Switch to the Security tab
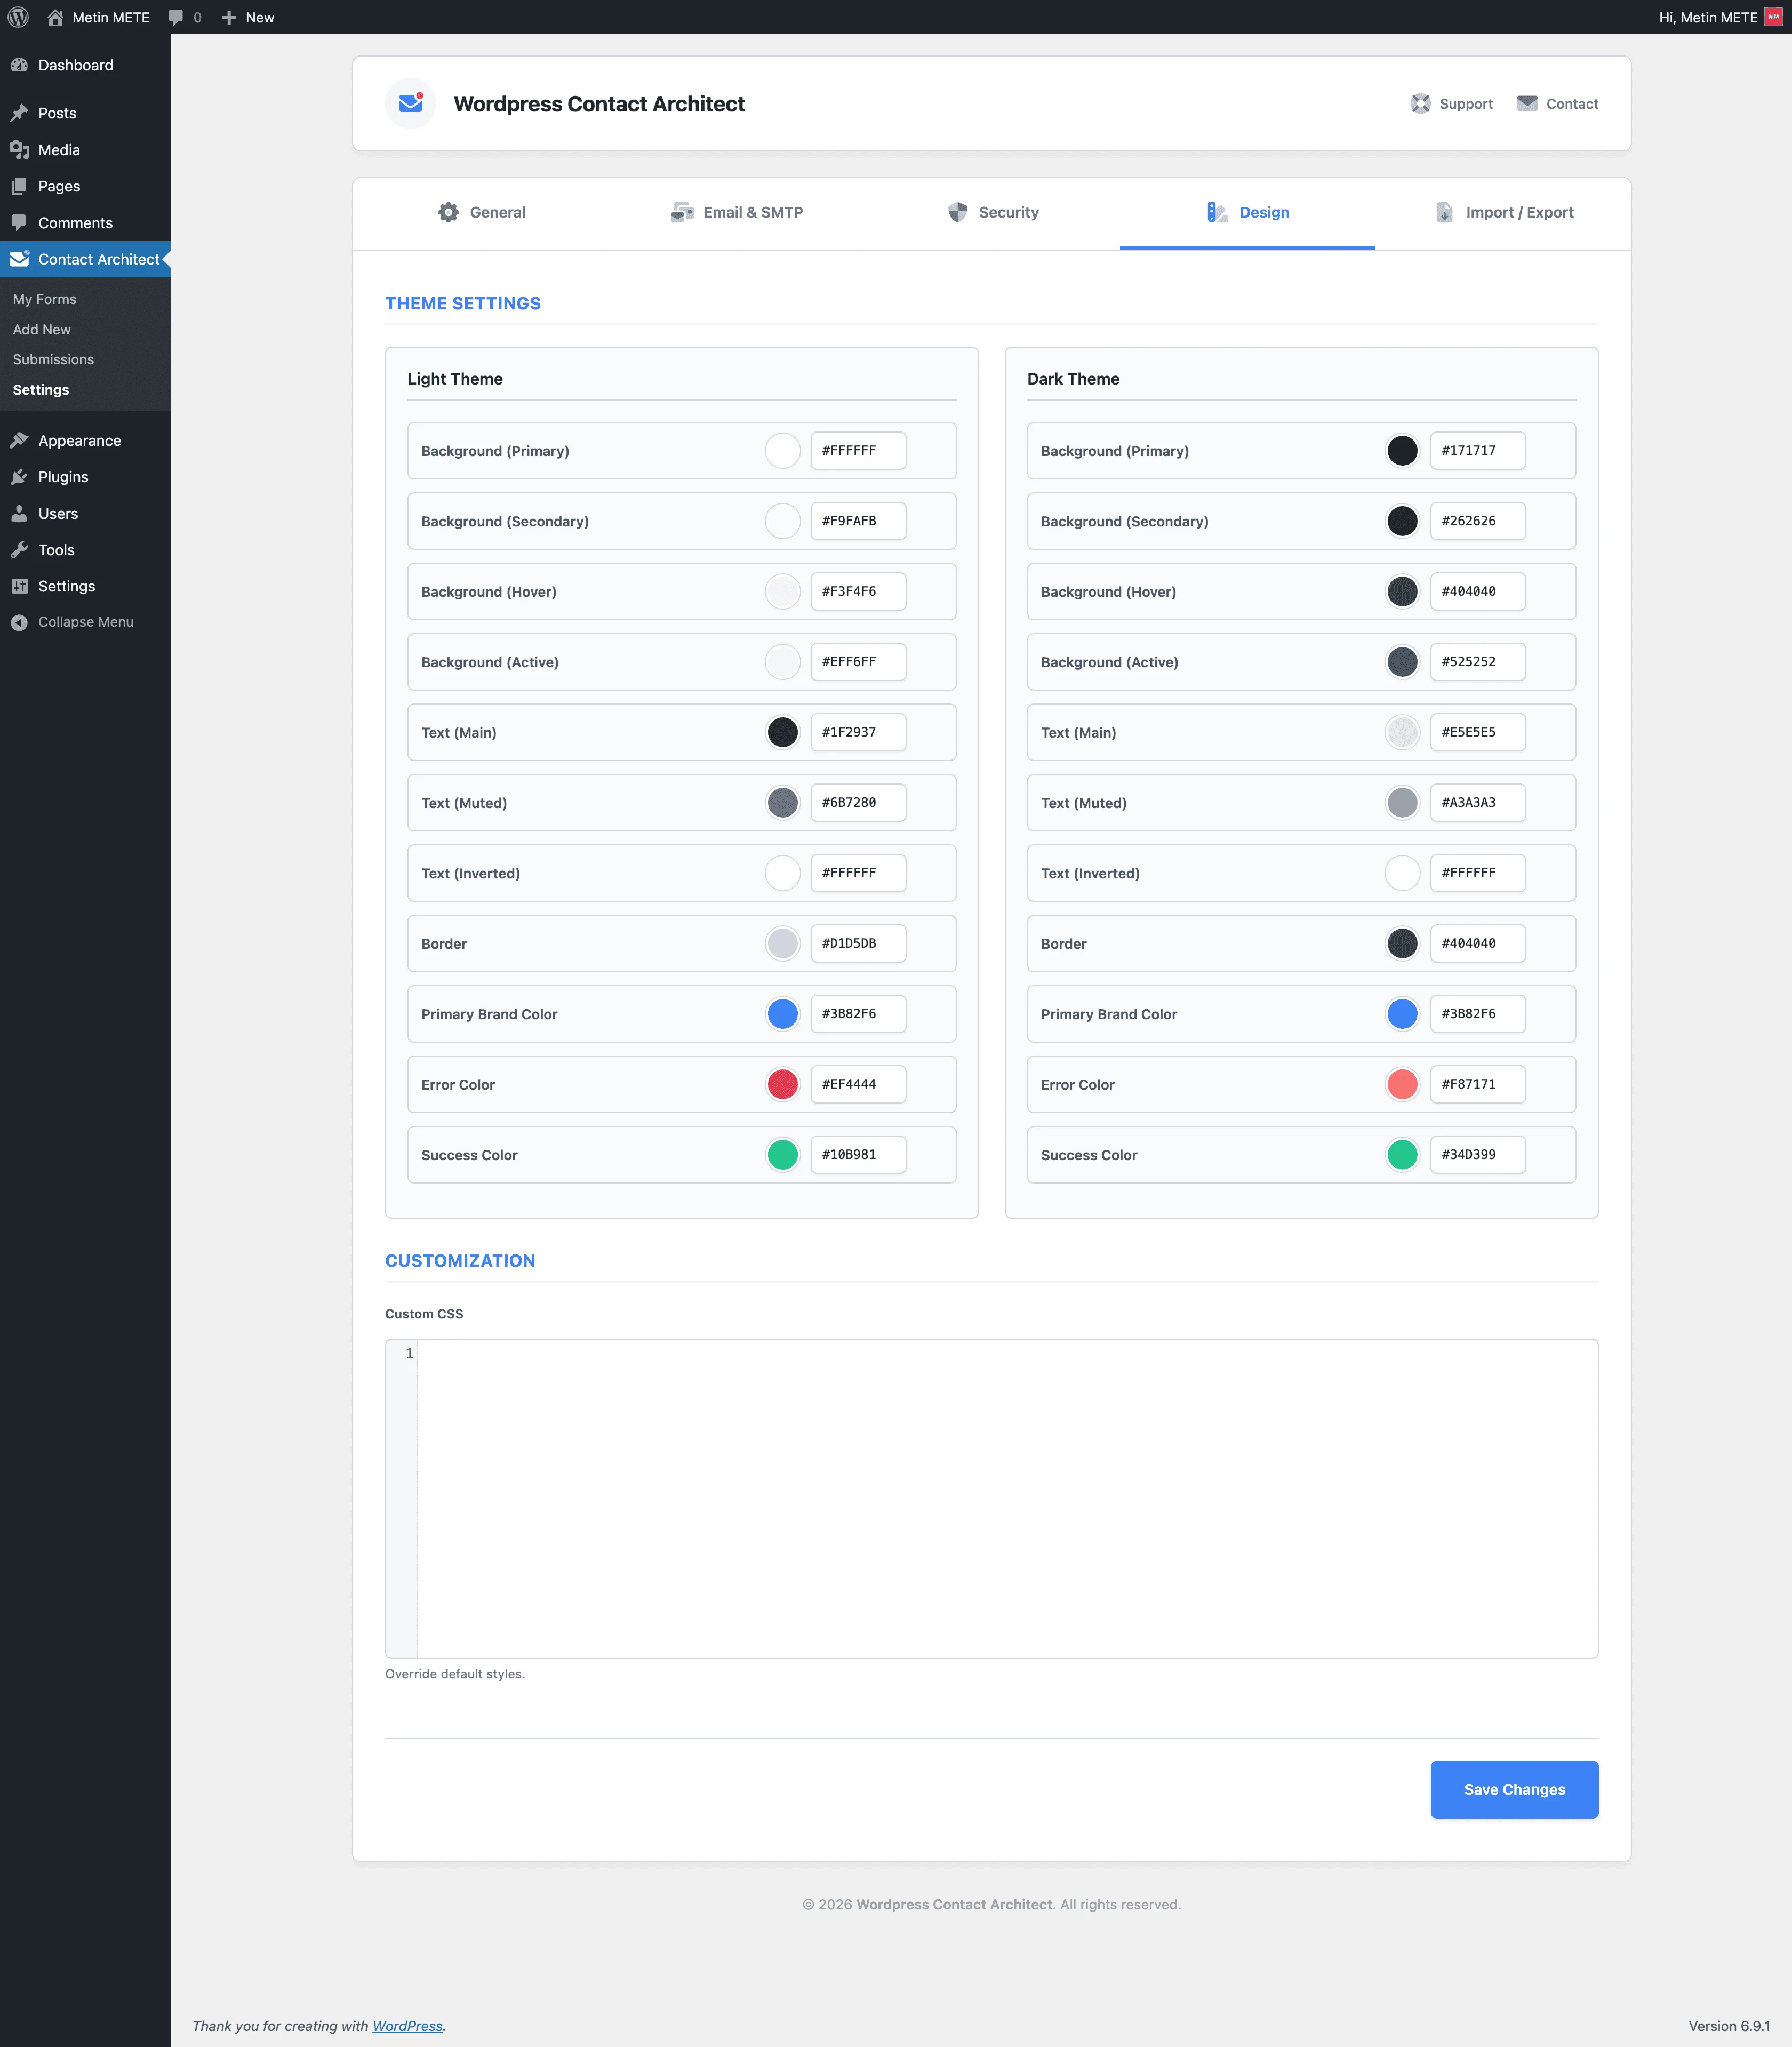This screenshot has width=1792, height=2047. [x=993, y=212]
